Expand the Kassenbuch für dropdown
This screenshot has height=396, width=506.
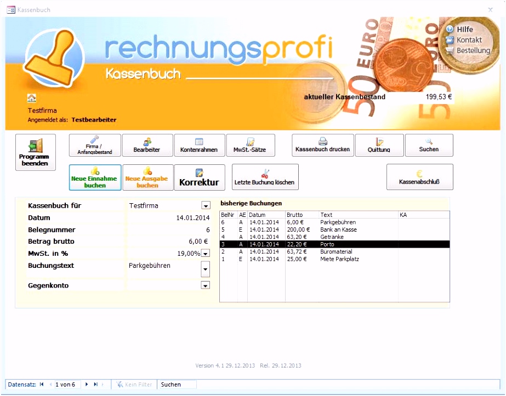(x=206, y=205)
